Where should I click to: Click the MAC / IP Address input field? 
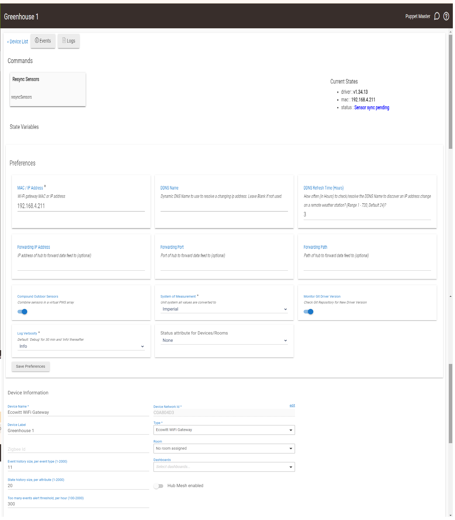click(81, 206)
